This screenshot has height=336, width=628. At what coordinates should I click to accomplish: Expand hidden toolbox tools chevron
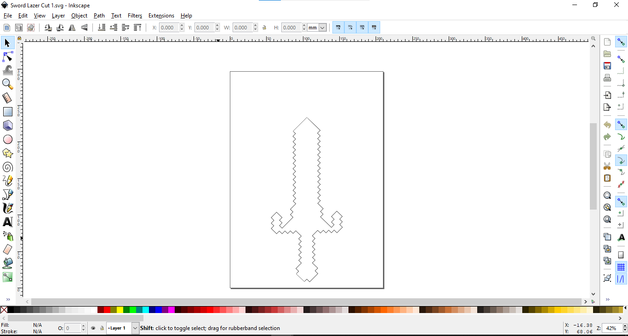(x=8, y=299)
